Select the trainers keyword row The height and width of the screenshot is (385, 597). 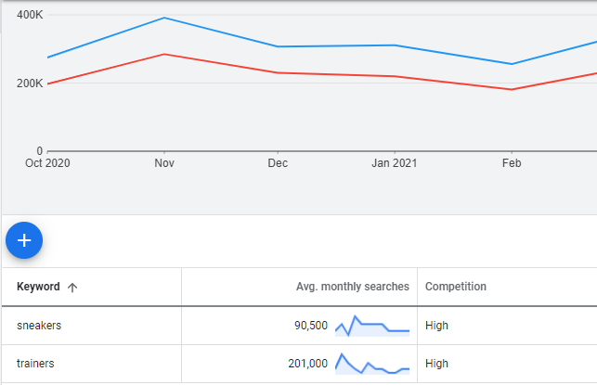[35, 364]
